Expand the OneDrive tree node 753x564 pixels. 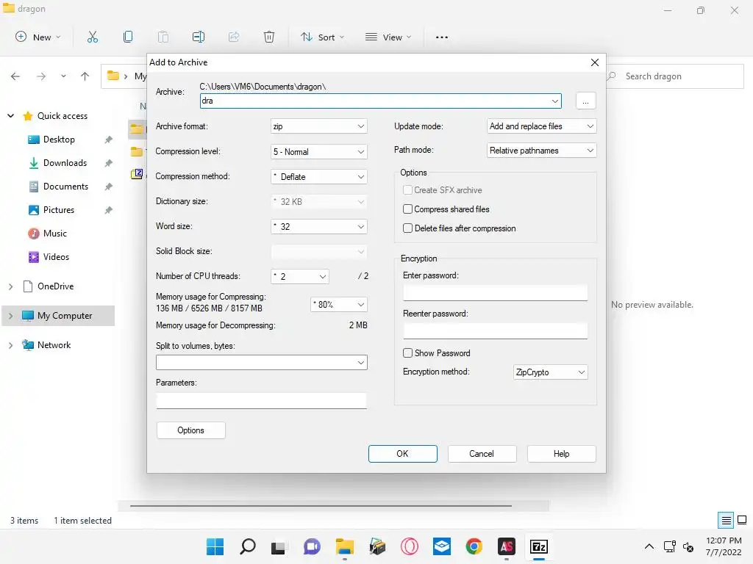[x=10, y=286]
